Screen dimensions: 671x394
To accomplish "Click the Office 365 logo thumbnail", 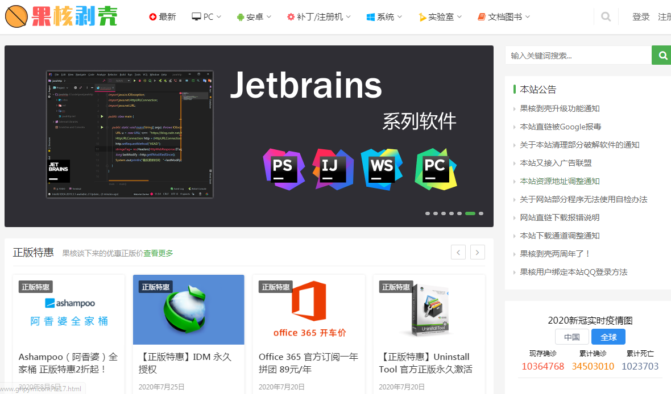I will click(309, 310).
